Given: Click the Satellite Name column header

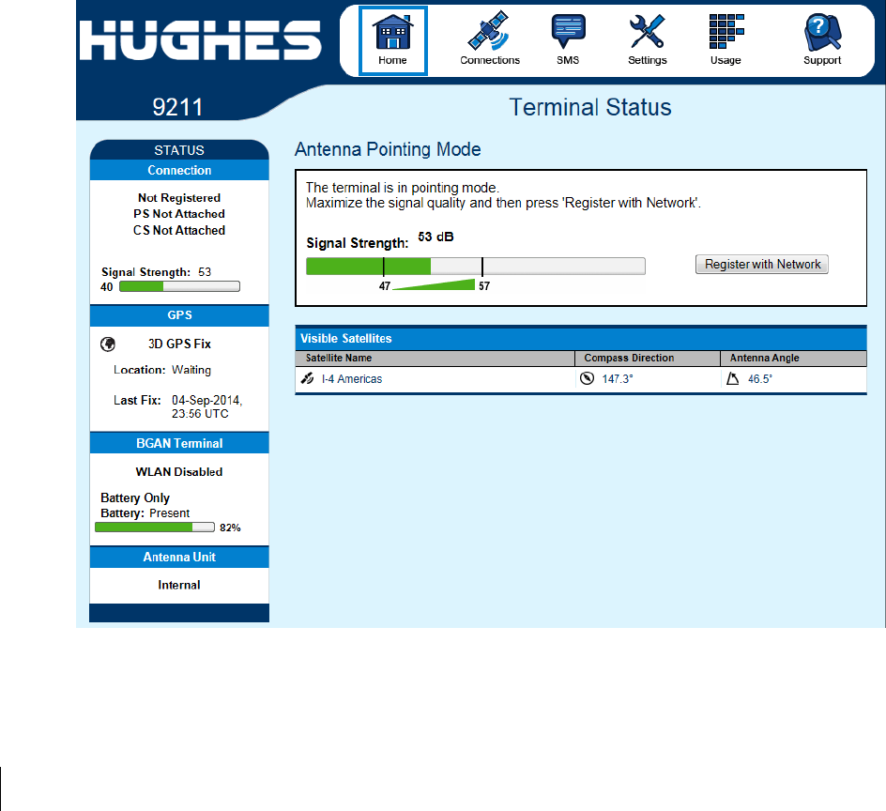Looking at the screenshot, I should click(435, 358).
